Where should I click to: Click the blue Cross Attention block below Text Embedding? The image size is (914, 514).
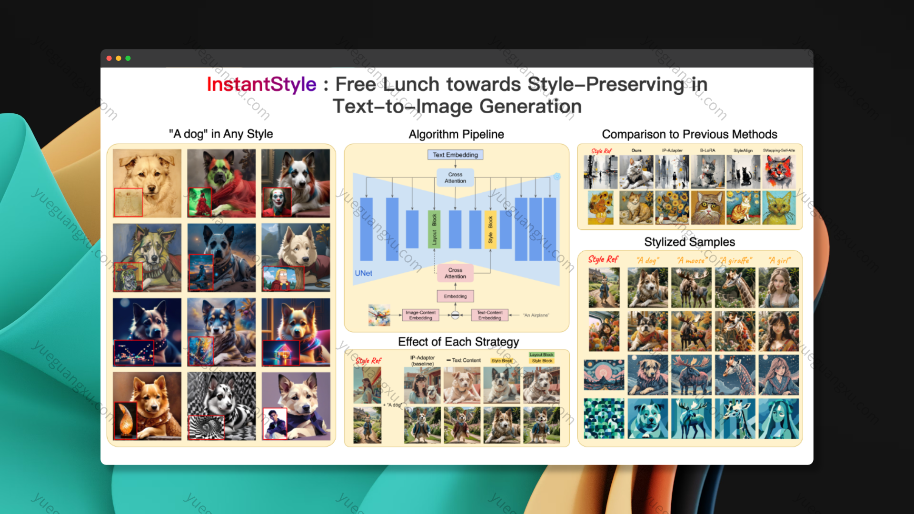pyautogui.click(x=455, y=177)
